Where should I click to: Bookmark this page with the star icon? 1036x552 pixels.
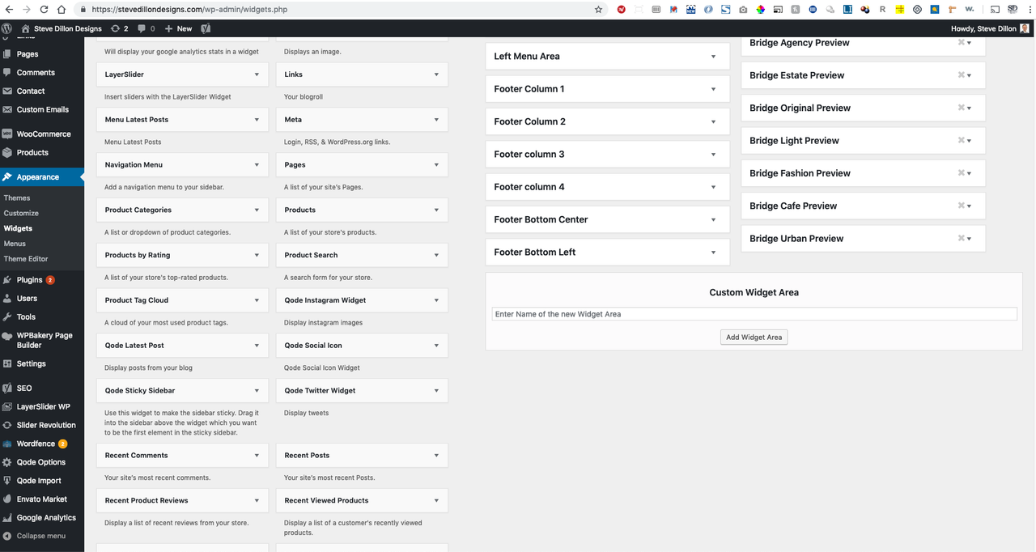coord(598,10)
